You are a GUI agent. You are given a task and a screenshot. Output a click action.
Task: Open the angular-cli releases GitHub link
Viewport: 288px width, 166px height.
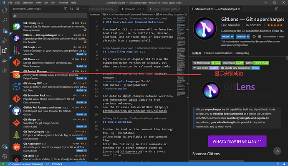coord(136,109)
